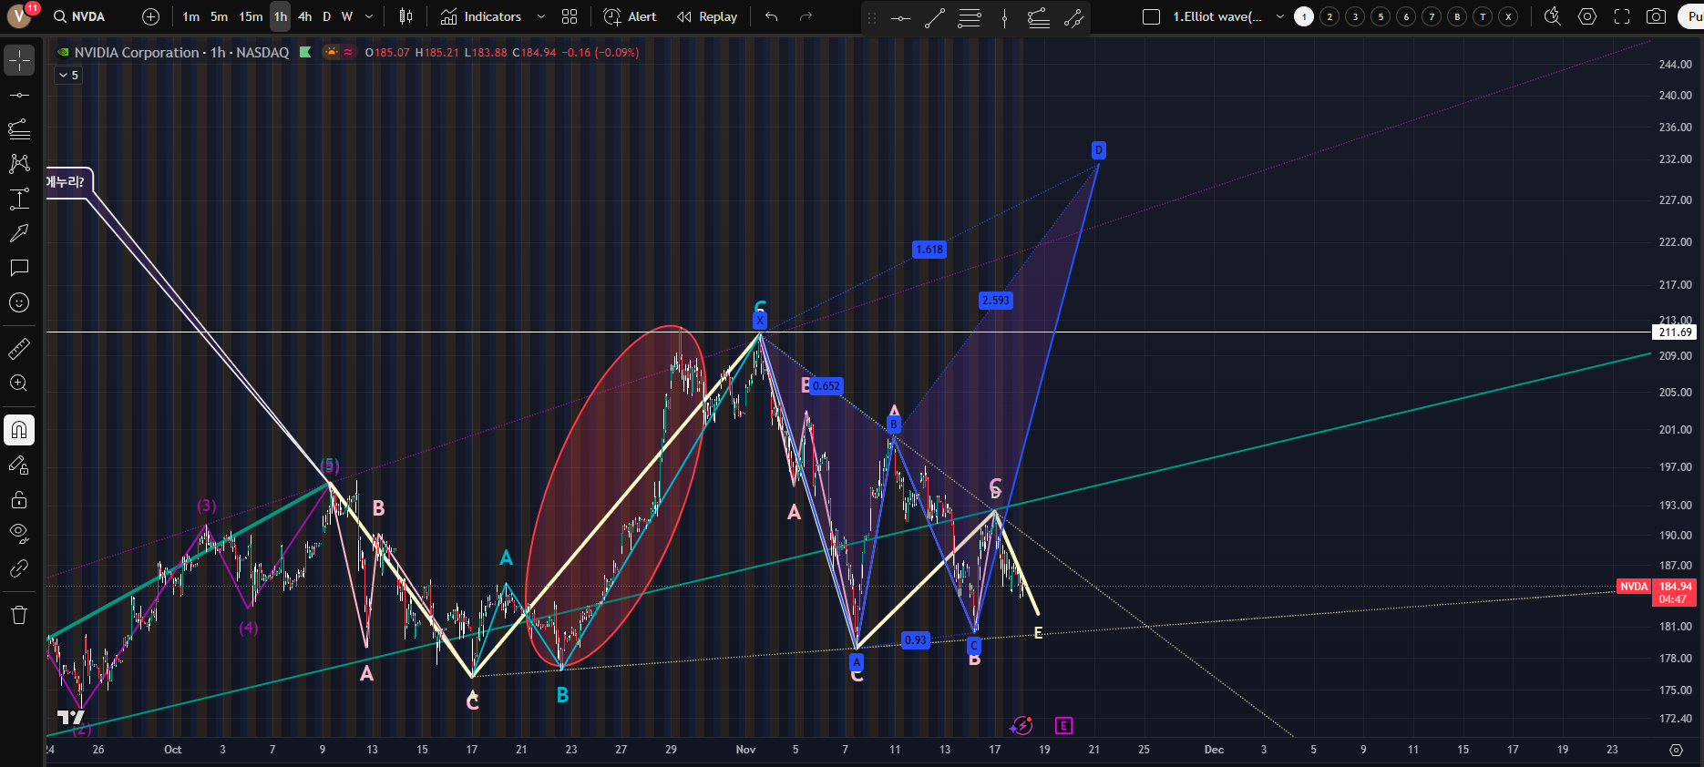Select the brush drawing tool
1704x767 pixels.
tap(19, 233)
